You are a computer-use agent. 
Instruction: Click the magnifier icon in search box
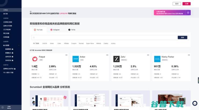(34, 37)
